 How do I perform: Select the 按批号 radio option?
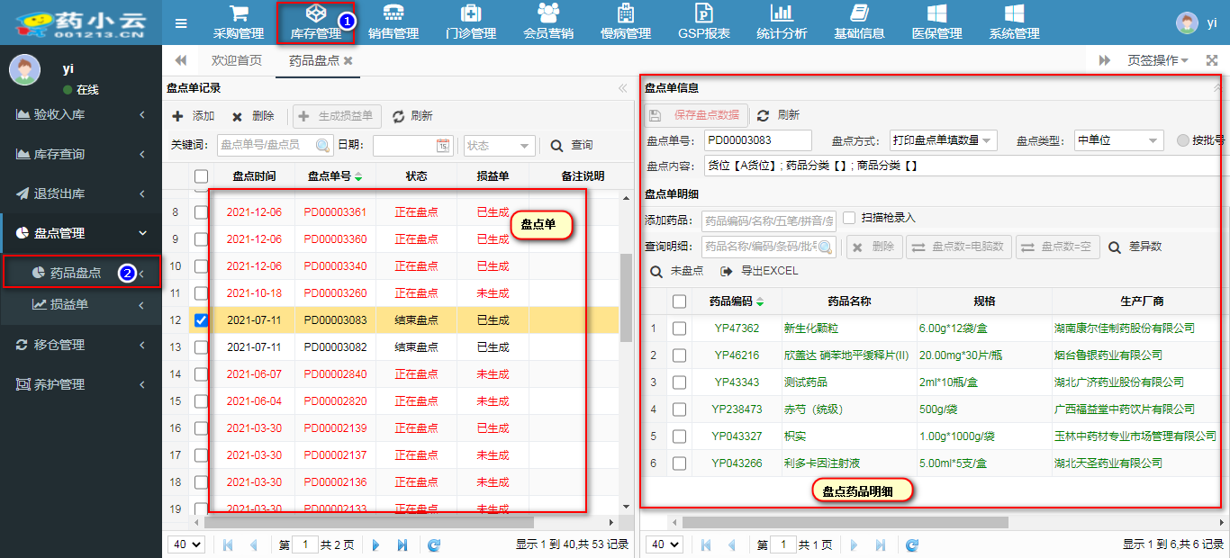pos(1183,140)
